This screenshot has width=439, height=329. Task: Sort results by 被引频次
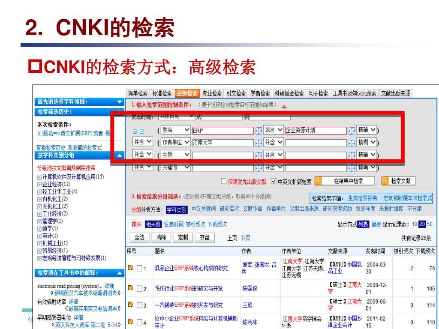195,224
